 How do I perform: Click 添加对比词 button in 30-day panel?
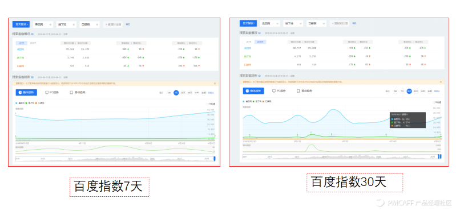(x=340, y=23)
